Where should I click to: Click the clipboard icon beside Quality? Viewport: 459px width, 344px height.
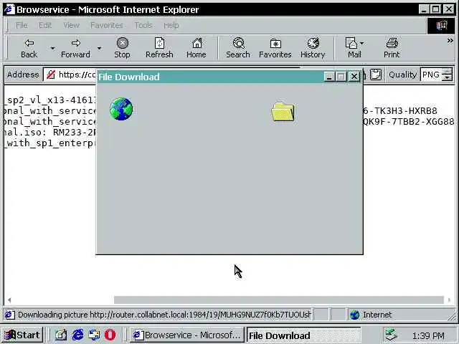[x=376, y=75]
